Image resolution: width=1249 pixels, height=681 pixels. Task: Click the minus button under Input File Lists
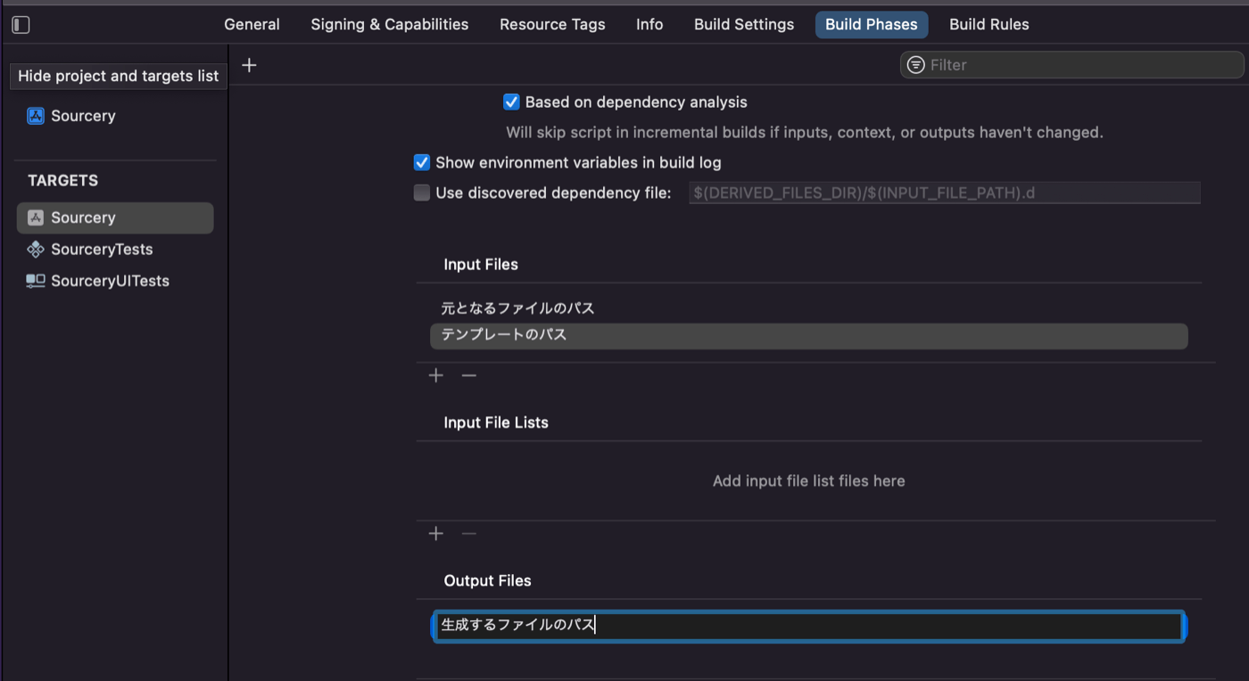pyautogui.click(x=469, y=534)
